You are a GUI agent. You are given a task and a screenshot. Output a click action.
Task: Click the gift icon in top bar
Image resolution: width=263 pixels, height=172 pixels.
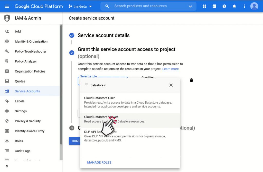[204, 6]
